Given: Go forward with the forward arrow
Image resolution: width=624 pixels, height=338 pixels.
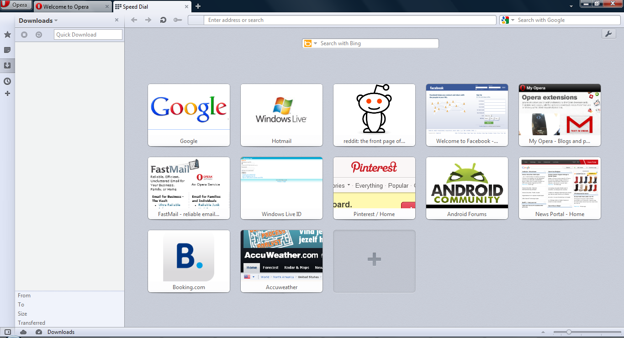Looking at the screenshot, I should coord(148,20).
